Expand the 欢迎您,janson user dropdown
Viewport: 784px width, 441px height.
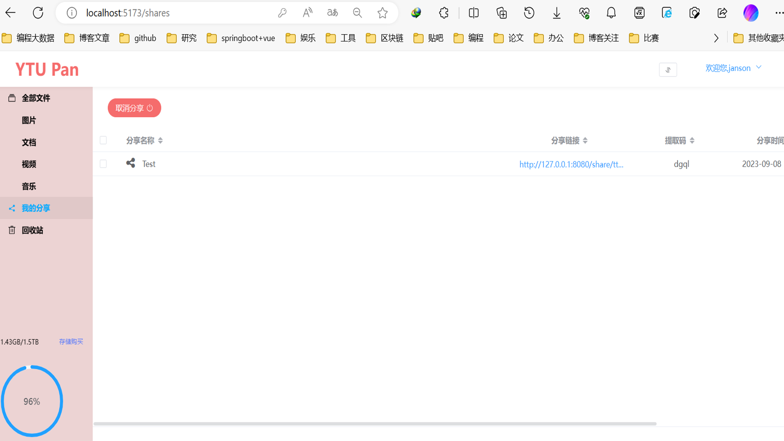733,68
